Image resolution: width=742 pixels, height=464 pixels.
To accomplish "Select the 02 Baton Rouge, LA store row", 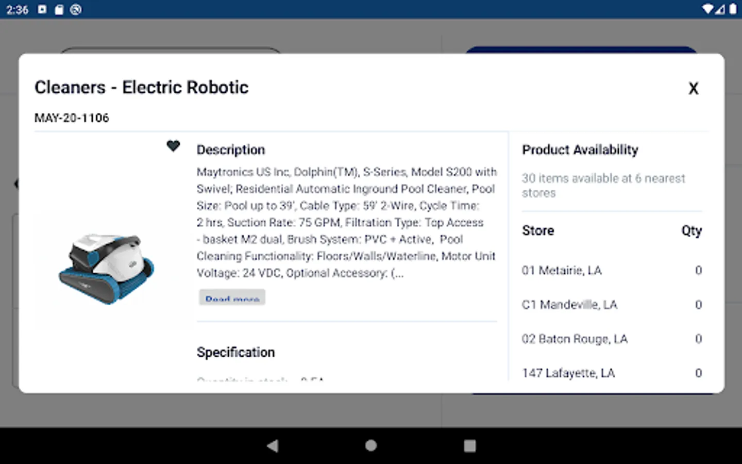I will pos(612,339).
